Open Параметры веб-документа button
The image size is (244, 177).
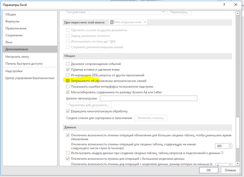[89, 105]
